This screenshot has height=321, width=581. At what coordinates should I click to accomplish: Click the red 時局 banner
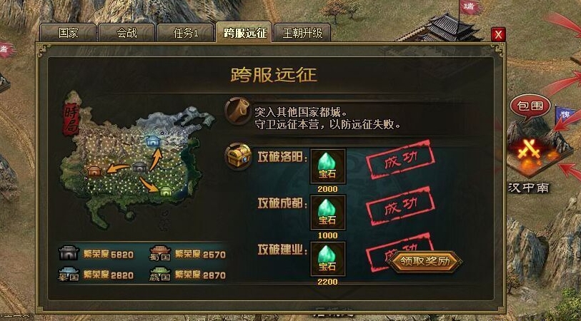(x=71, y=117)
